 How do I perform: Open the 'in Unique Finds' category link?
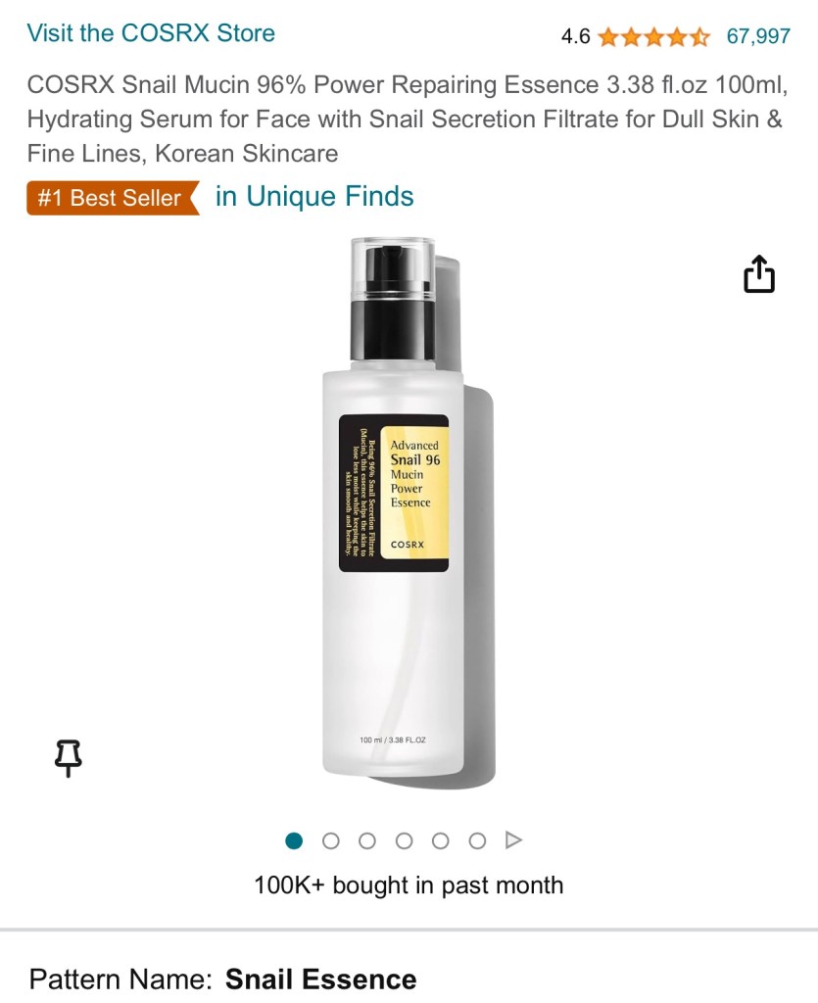314,196
